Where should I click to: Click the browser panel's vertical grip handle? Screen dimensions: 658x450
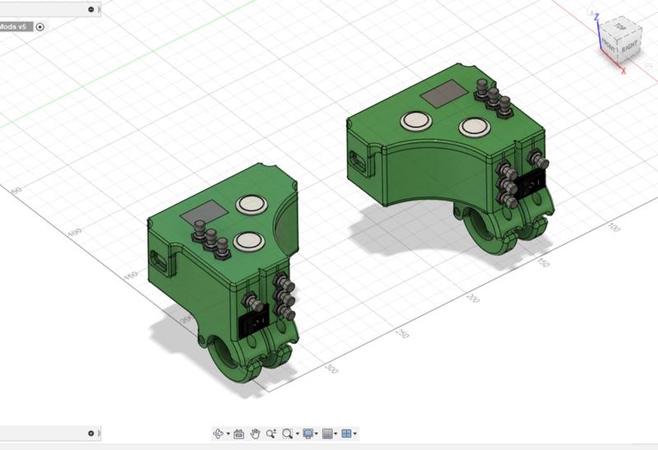(99, 9)
